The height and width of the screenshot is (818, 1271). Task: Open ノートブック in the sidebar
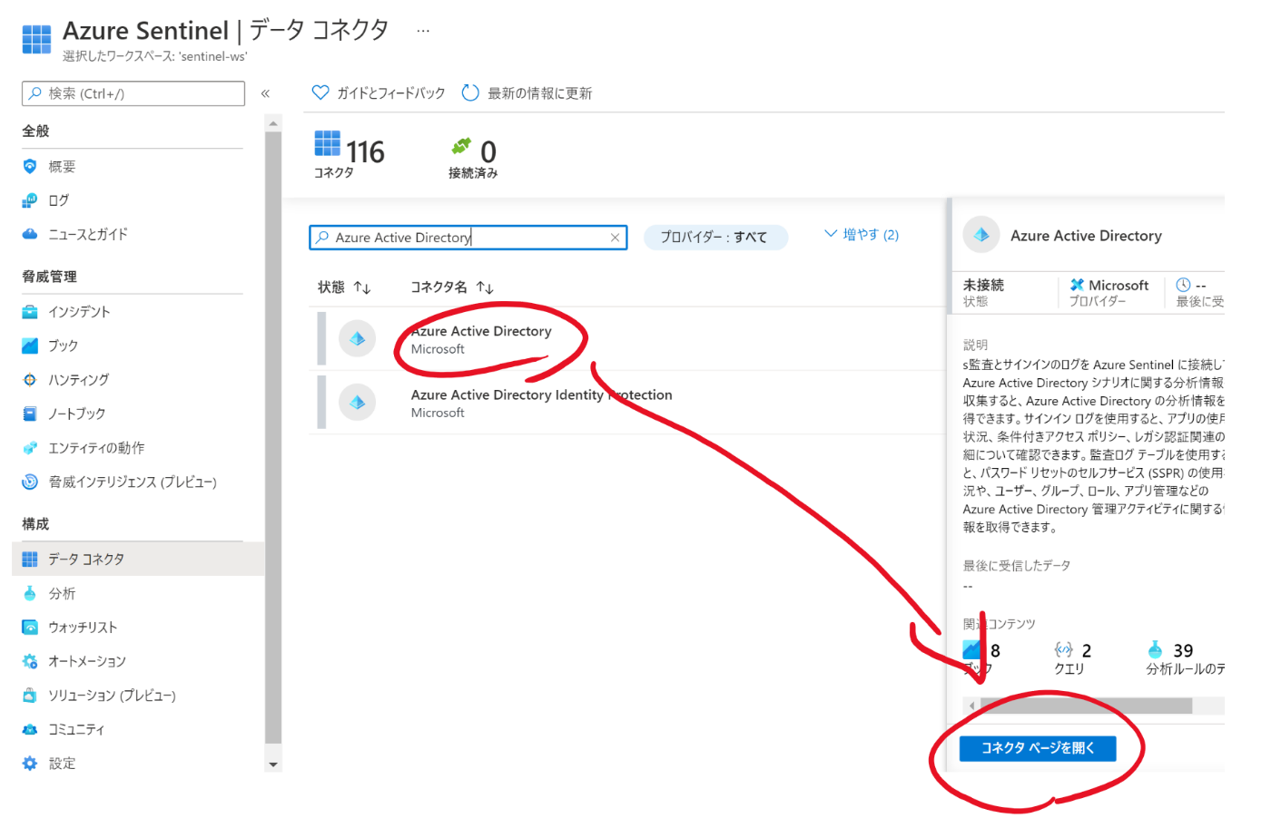[x=77, y=414]
